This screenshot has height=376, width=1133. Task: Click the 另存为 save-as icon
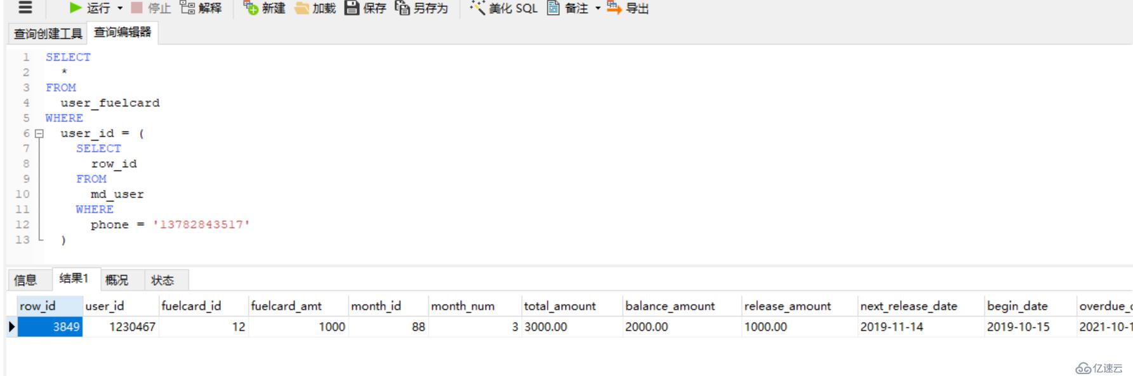[402, 8]
